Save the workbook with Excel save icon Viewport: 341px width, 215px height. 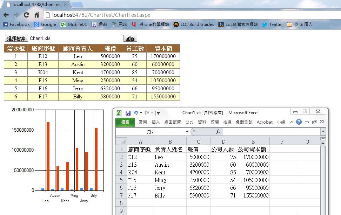click(x=128, y=113)
